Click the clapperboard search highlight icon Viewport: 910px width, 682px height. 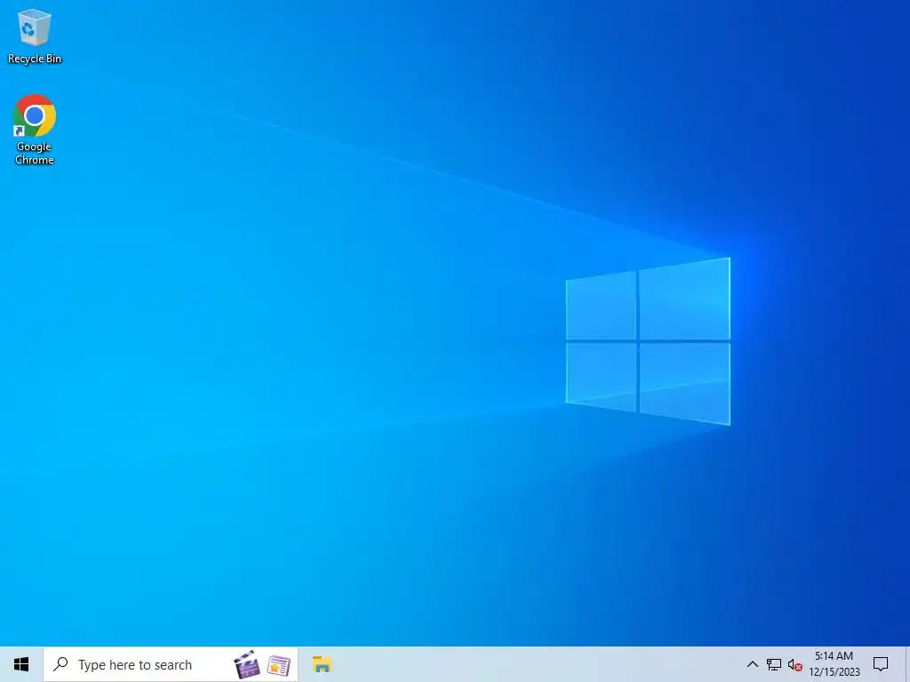point(247,664)
